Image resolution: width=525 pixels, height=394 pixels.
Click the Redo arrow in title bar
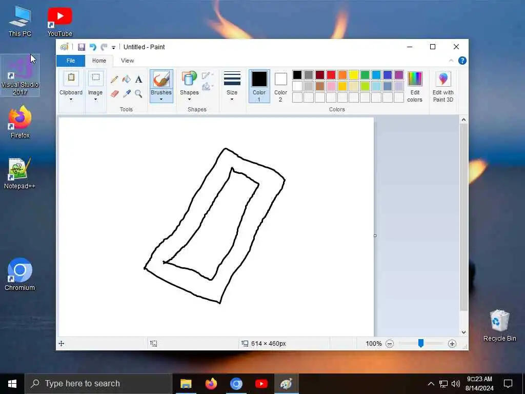tap(104, 47)
